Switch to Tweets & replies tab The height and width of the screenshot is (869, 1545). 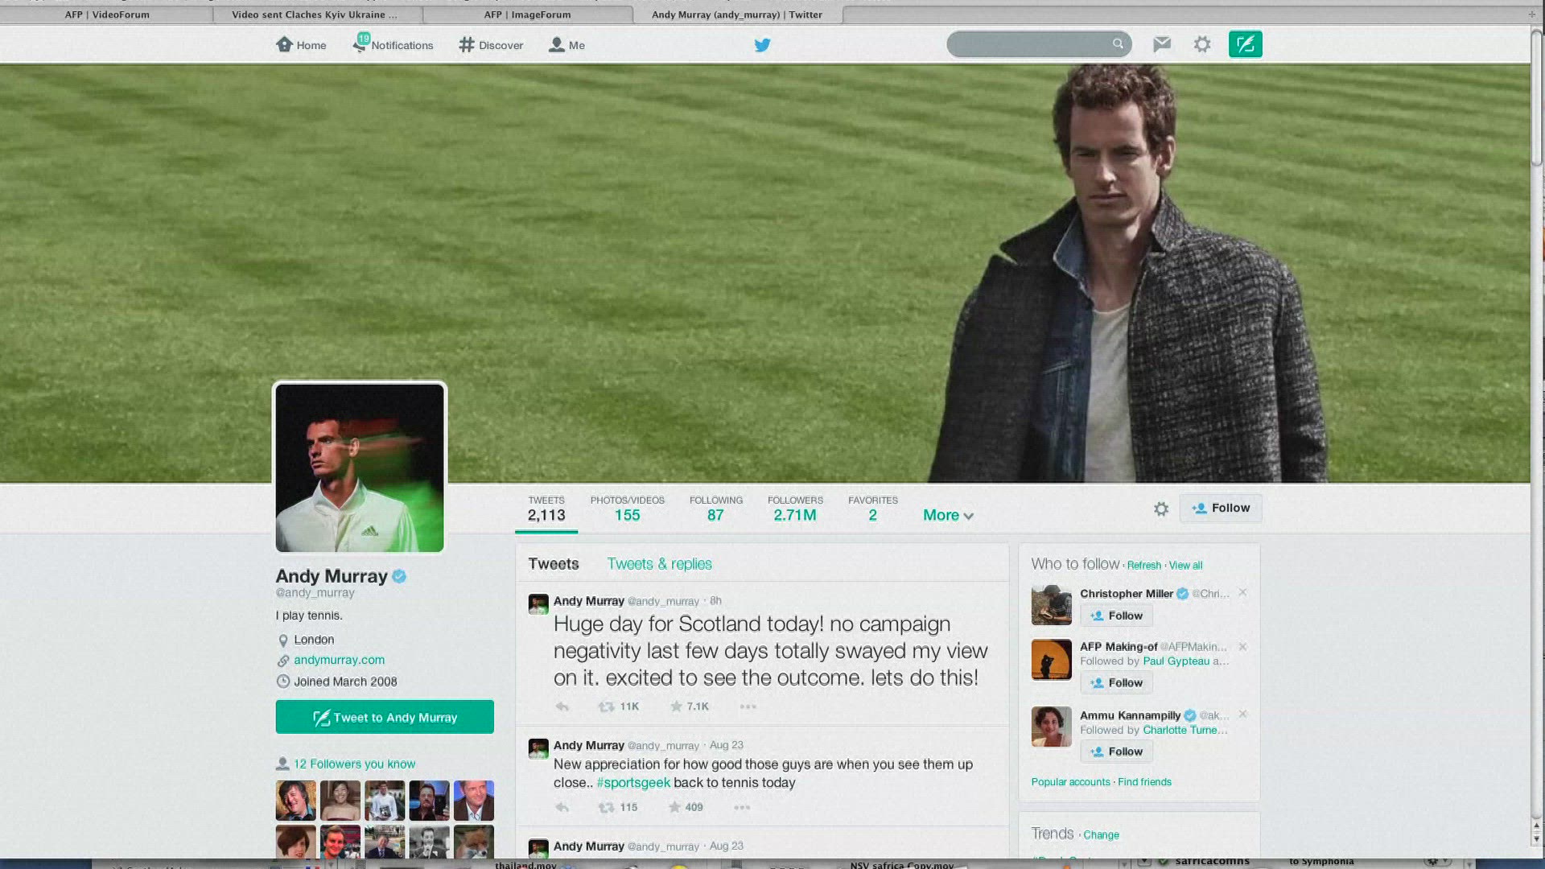tap(659, 564)
